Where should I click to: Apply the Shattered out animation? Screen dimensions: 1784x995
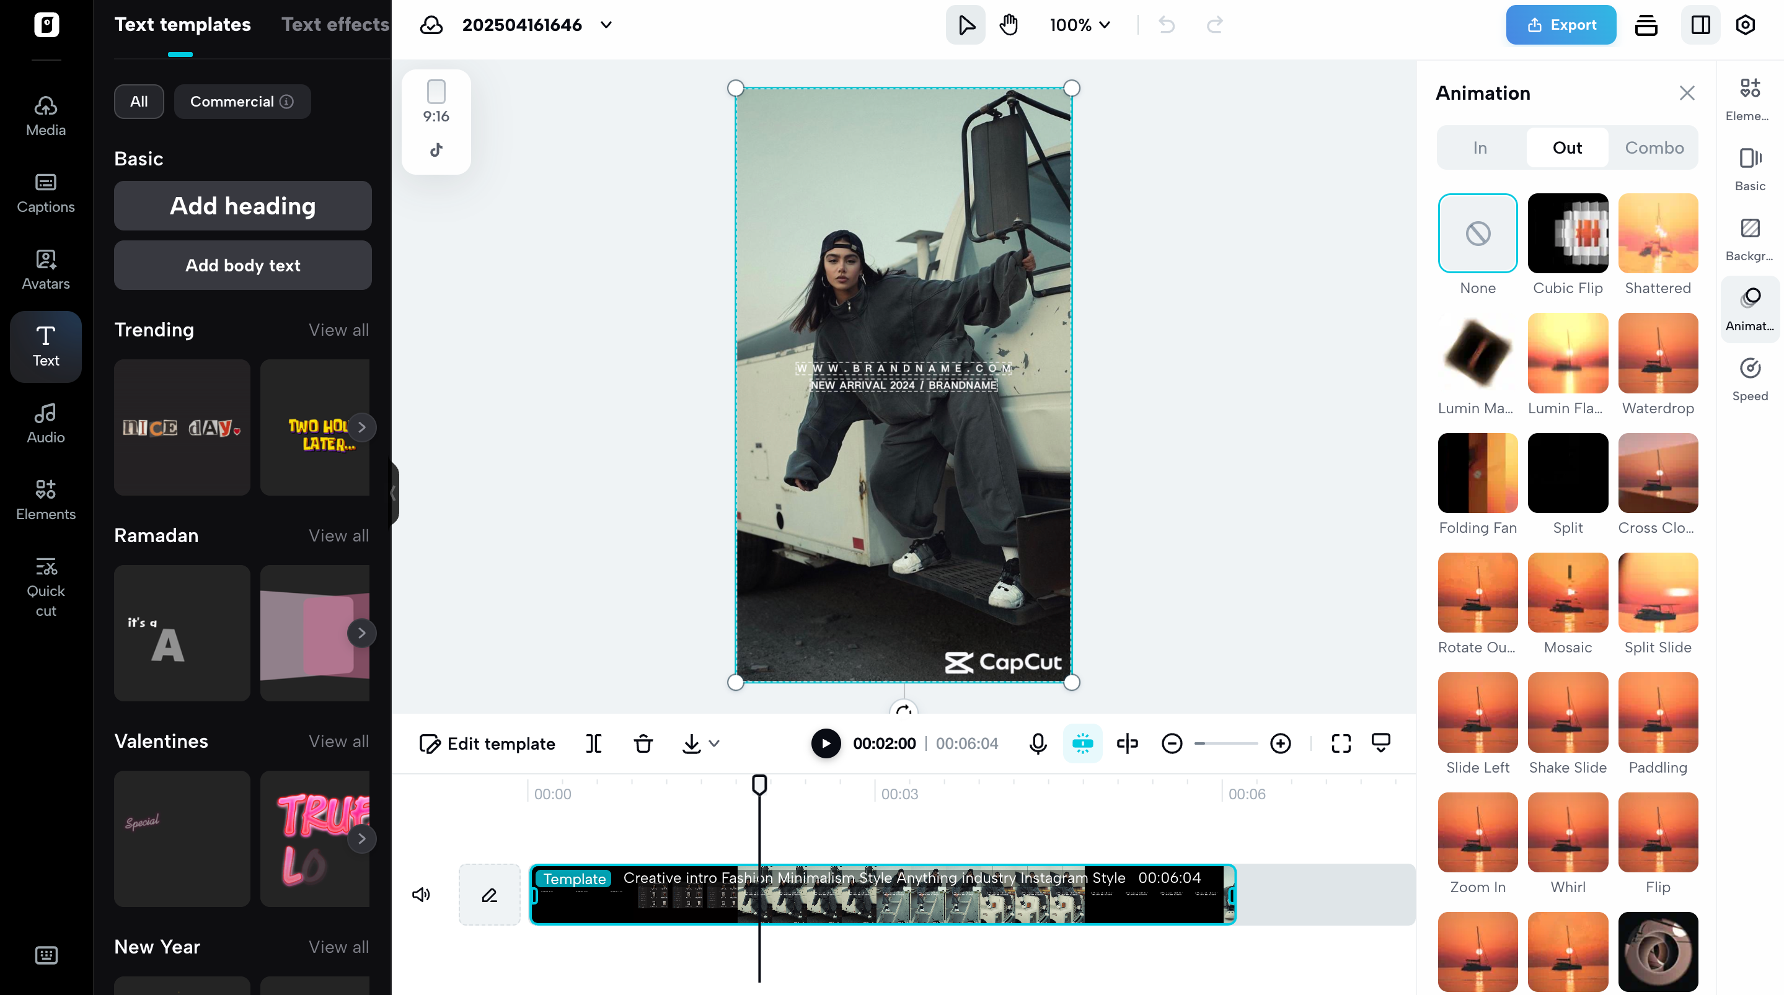point(1658,234)
